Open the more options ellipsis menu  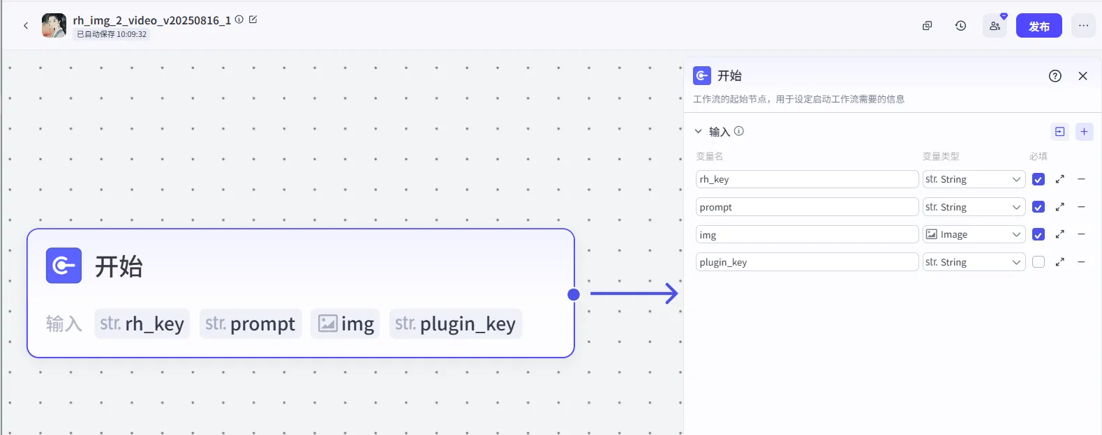[x=1082, y=26]
